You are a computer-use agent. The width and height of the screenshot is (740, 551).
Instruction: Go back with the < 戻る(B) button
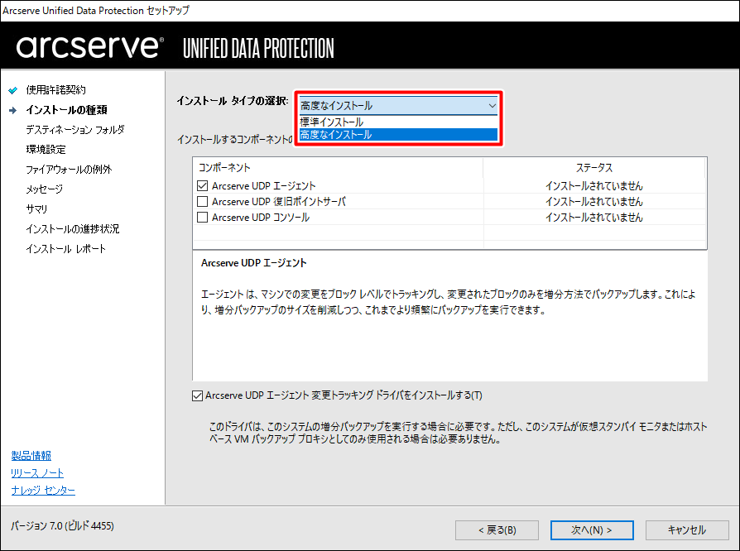[x=497, y=530]
